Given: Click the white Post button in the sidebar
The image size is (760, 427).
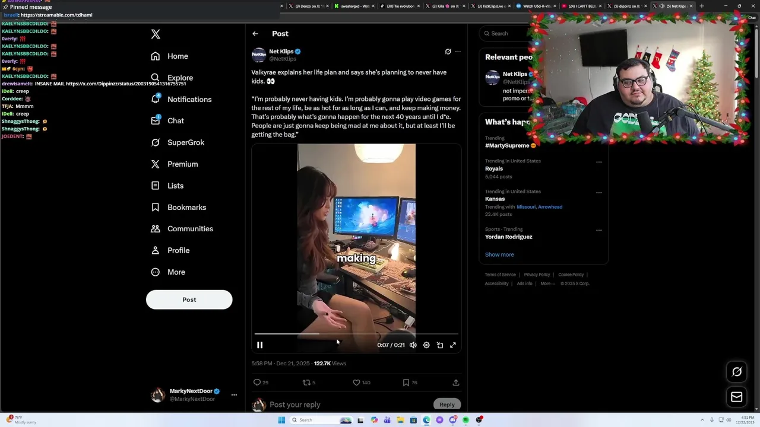Looking at the screenshot, I should [x=189, y=299].
